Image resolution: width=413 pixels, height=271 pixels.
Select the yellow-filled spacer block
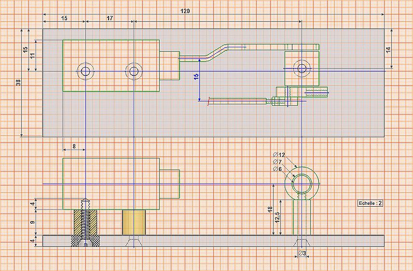click(134, 222)
